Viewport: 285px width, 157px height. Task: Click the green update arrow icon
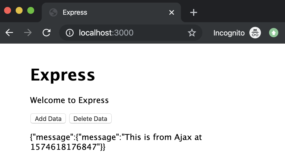(273, 33)
